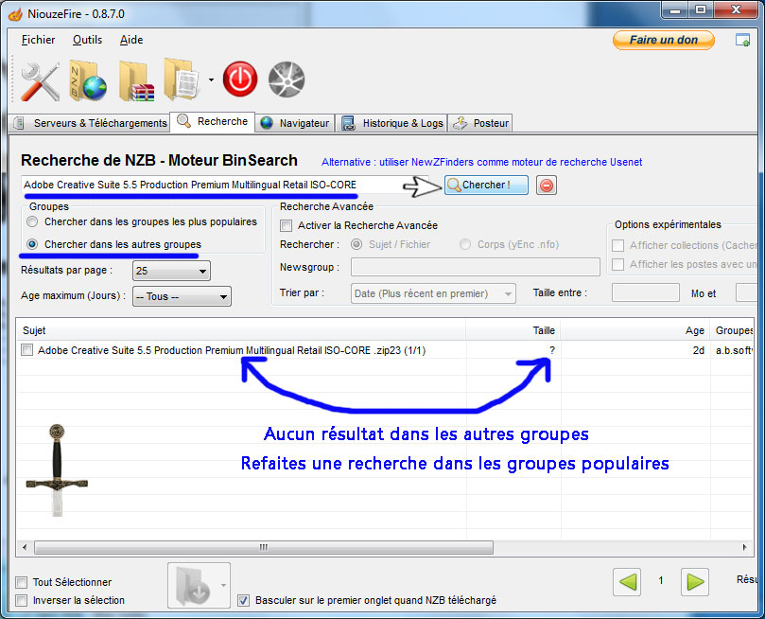
Task: Open the Age maximum (Jours) dropdown
Action: 182,296
